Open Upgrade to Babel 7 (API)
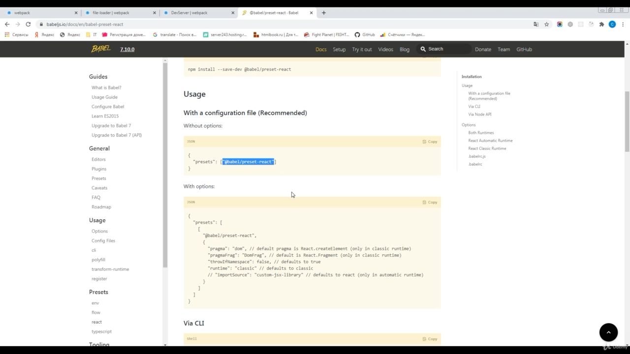The height and width of the screenshot is (354, 630). [117, 135]
